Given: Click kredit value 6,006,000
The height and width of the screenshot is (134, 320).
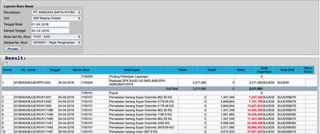Looking at the screenshot, I should (227, 123).
